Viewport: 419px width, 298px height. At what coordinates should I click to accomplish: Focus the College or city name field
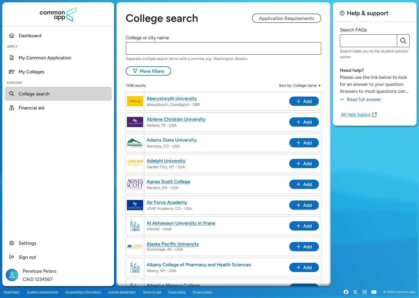tap(223, 48)
